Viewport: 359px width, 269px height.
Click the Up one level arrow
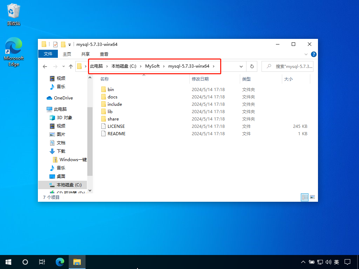[71, 67]
